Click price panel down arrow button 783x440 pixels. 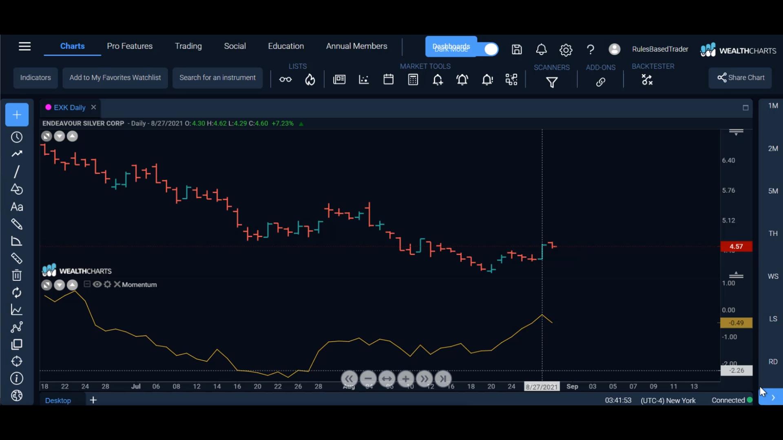click(60, 136)
